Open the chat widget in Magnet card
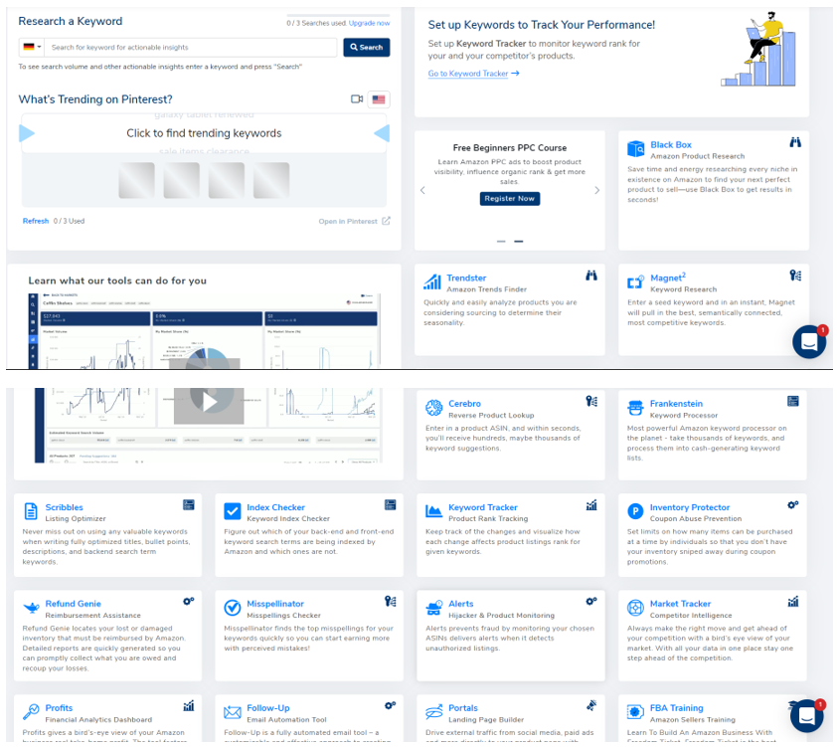Screen dimensions: 837x747 [x=810, y=342]
